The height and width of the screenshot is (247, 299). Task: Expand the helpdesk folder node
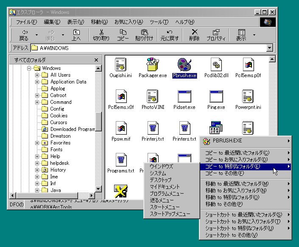pos(37,163)
